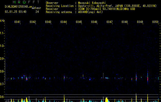The width and height of the screenshot is (161, 102).
Task: Click the 0.9 frequency axis label
Action: [x=2, y=59]
